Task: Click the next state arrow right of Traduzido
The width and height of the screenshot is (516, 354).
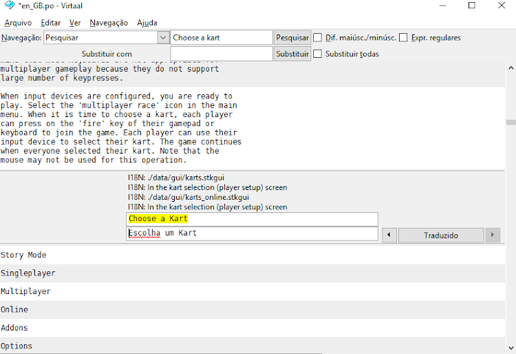Action: pyautogui.click(x=493, y=236)
